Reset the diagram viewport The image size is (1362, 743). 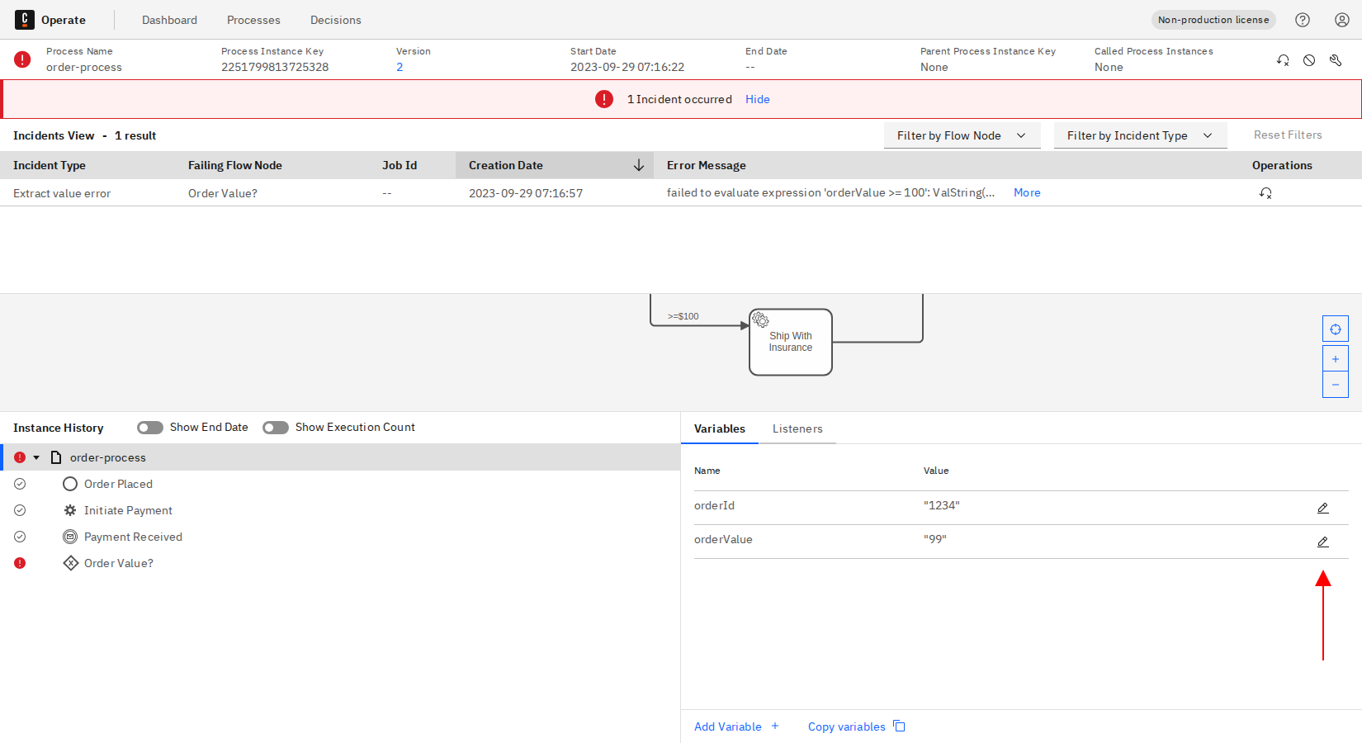[1335, 329]
